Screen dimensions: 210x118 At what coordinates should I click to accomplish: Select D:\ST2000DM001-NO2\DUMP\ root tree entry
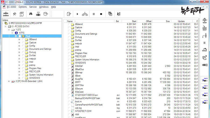(25, 23)
